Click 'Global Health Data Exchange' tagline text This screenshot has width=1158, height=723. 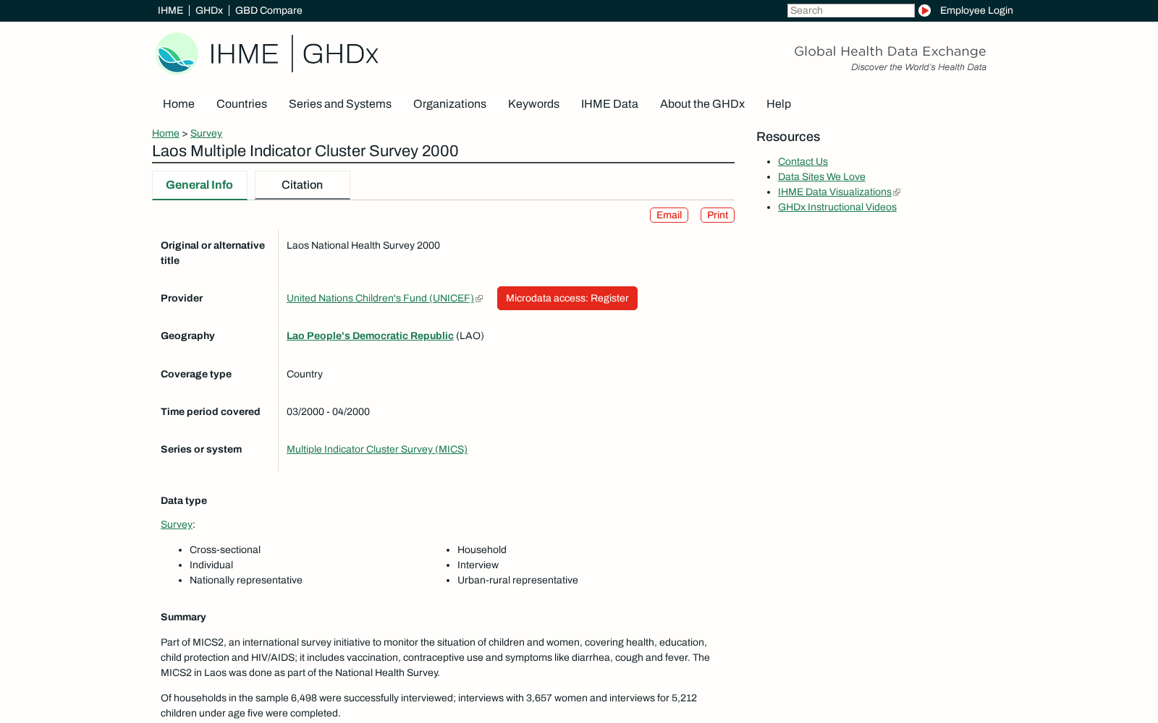890,51
